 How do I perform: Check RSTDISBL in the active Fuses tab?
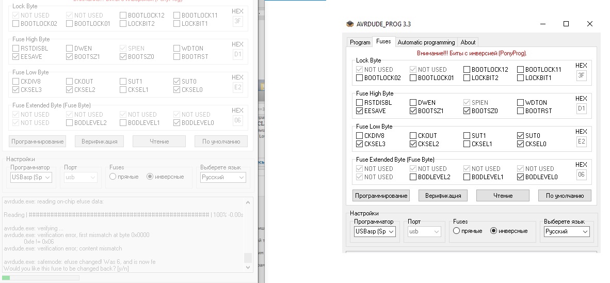click(x=360, y=103)
